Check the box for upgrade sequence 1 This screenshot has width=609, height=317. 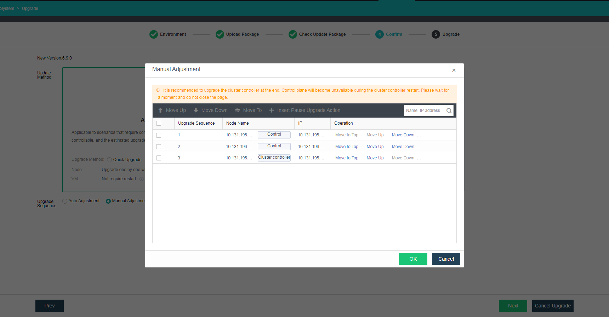[159, 135]
